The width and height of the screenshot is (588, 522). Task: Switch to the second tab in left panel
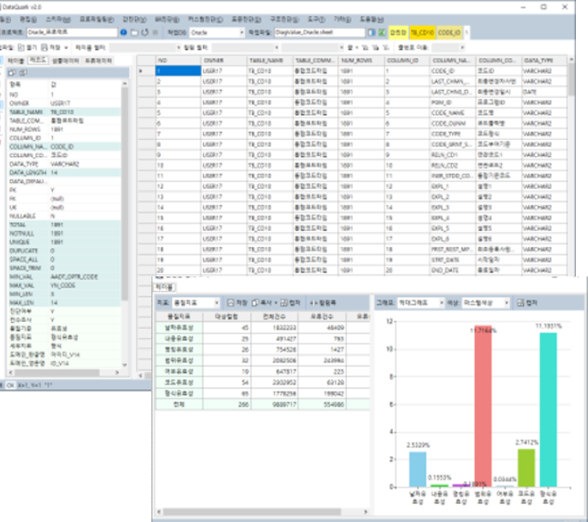(39, 61)
